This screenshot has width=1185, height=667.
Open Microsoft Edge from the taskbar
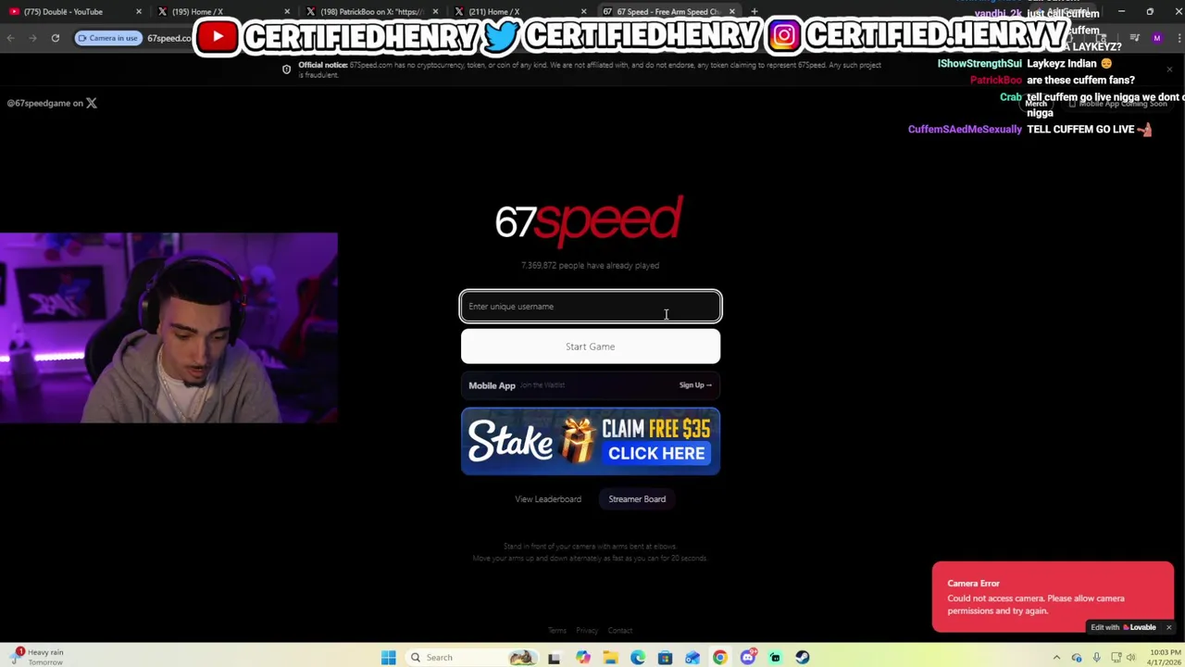click(x=638, y=658)
